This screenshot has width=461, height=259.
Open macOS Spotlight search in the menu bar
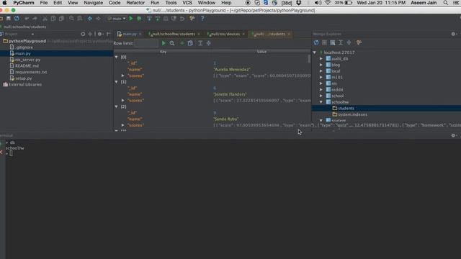pos(446,3)
